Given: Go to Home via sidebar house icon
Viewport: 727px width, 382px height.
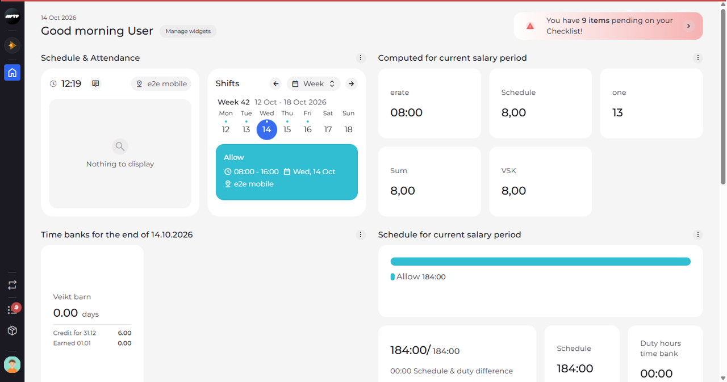Looking at the screenshot, I should [12, 73].
